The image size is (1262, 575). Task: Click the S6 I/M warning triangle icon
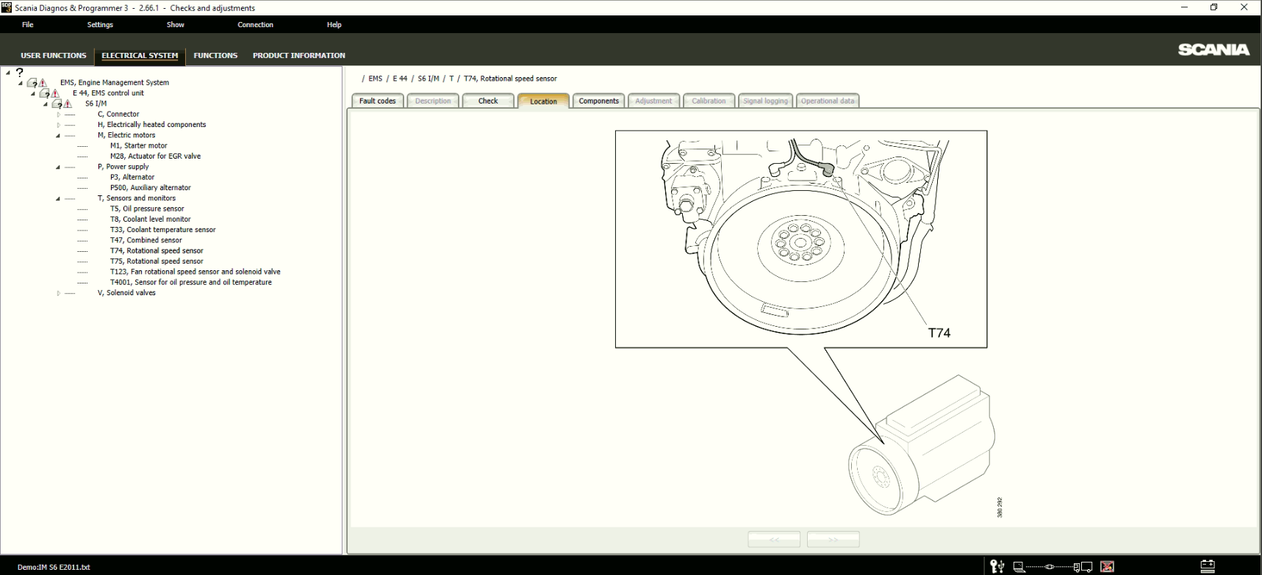(68, 104)
